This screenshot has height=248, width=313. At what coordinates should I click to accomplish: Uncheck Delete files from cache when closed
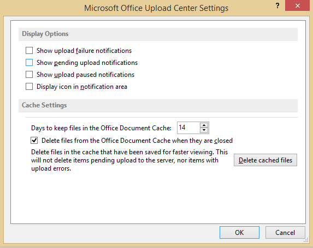(x=34, y=141)
